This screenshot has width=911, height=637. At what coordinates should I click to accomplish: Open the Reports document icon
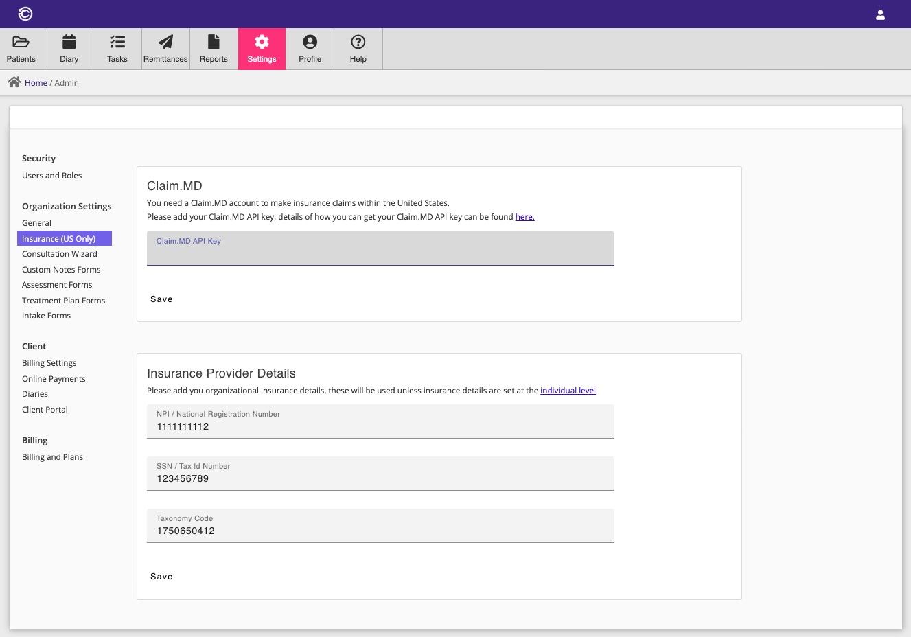pos(214,43)
